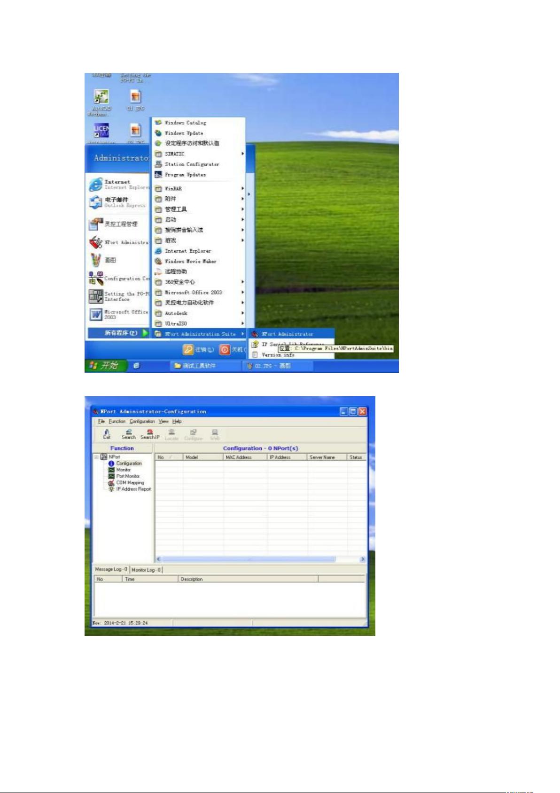Open pinned Internet Explorer in Start menu
This screenshot has width=560, height=793.
pyautogui.click(x=118, y=184)
